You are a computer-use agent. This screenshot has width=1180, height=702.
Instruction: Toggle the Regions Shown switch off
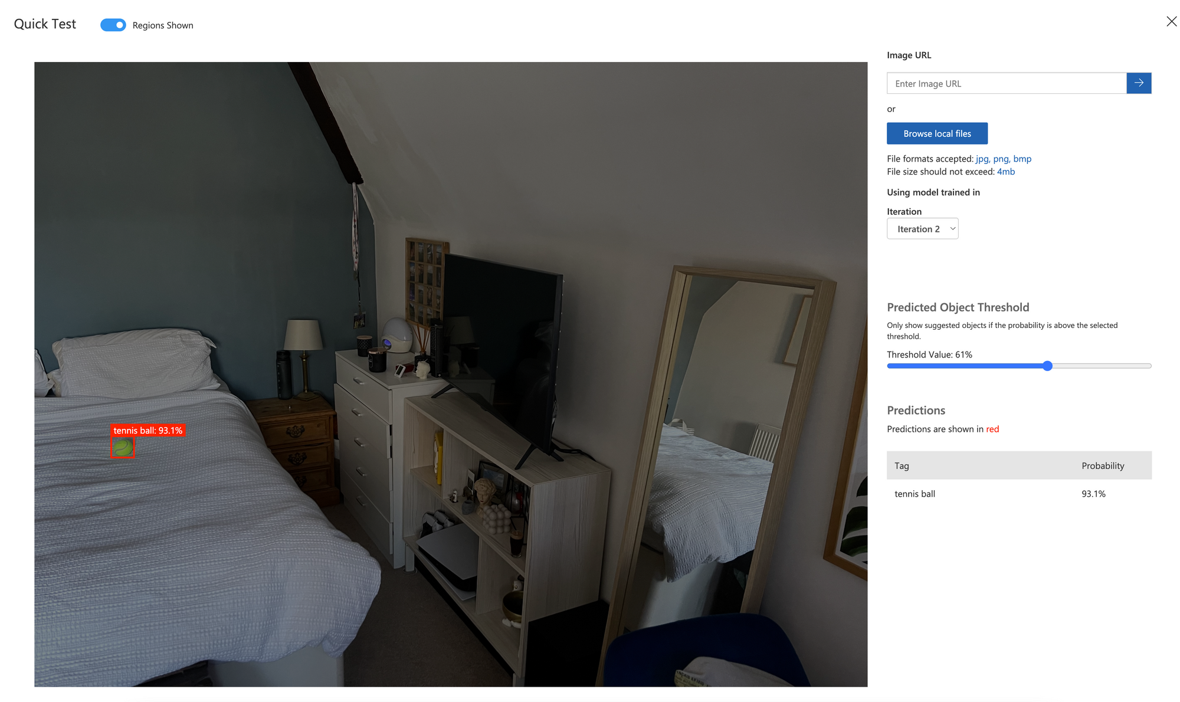pos(113,25)
